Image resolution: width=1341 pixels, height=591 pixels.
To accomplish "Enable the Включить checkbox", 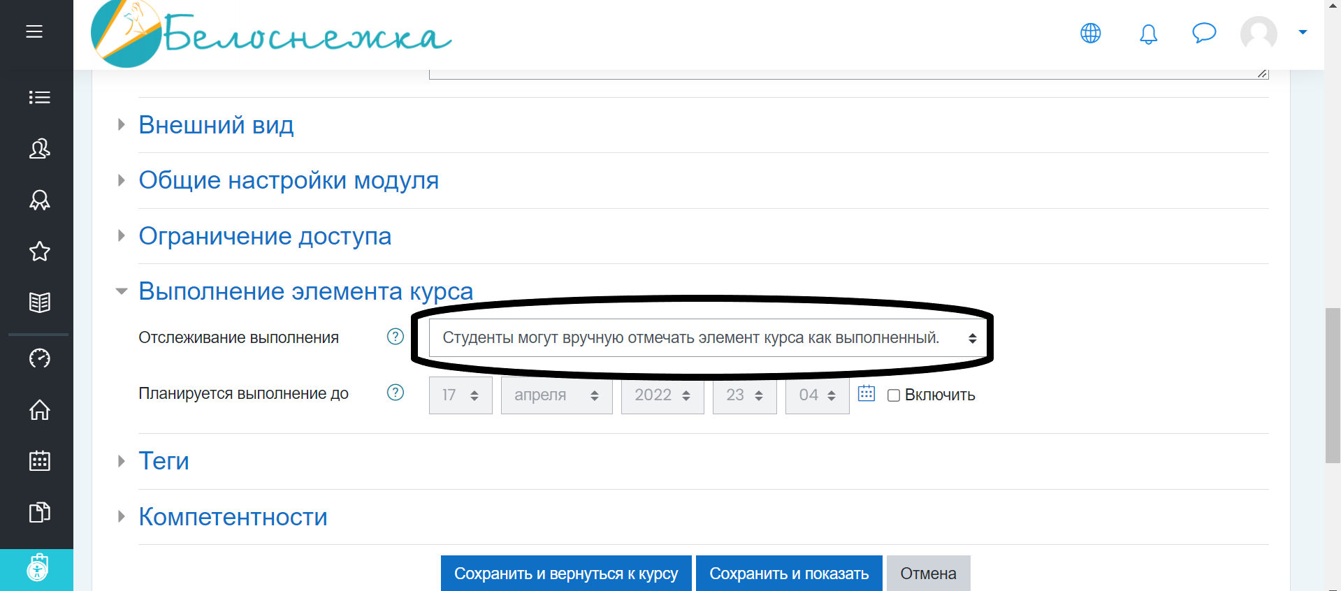I will (x=893, y=395).
